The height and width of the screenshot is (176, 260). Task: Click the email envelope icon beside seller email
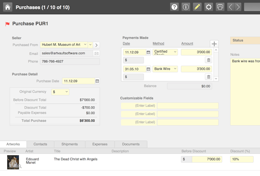[96, 53]
